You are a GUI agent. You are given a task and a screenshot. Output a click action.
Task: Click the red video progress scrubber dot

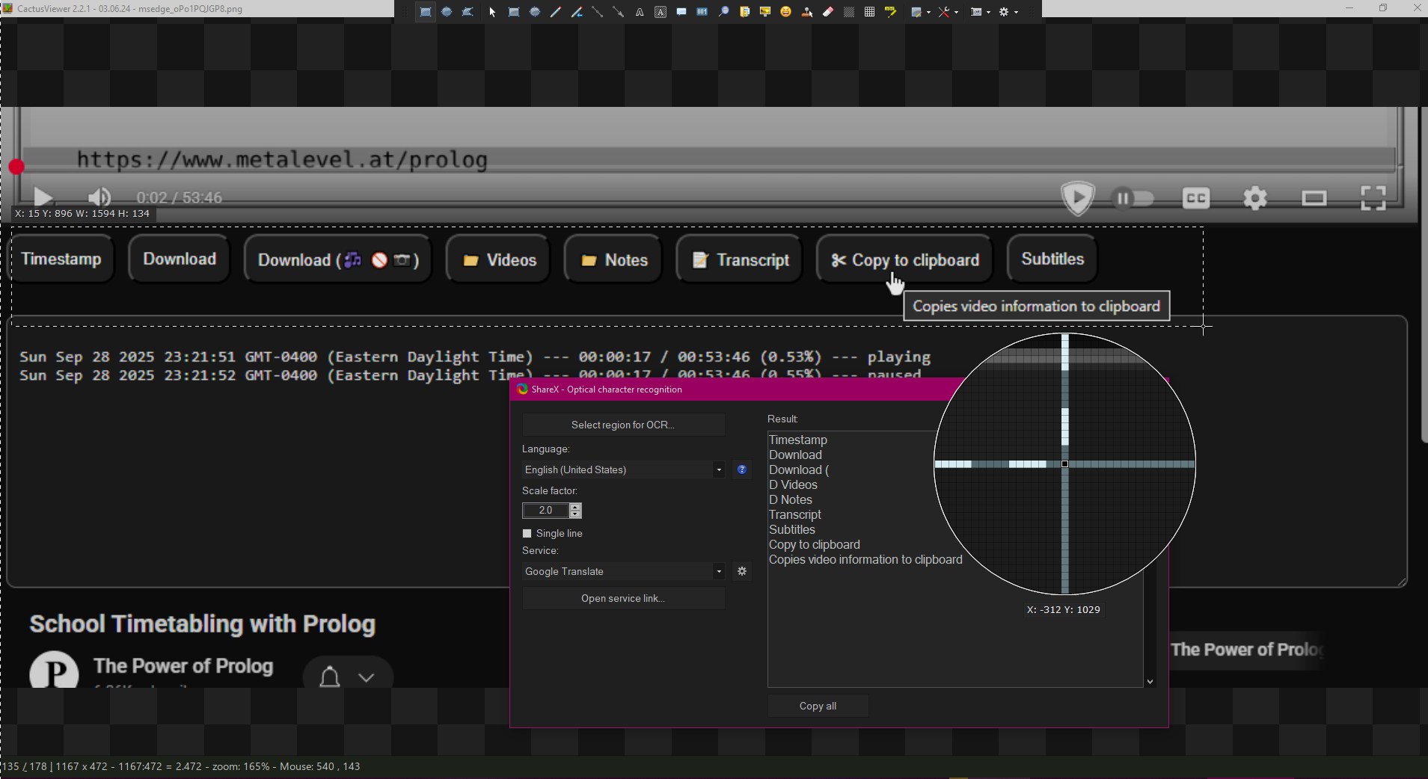(x=16, y=167)
